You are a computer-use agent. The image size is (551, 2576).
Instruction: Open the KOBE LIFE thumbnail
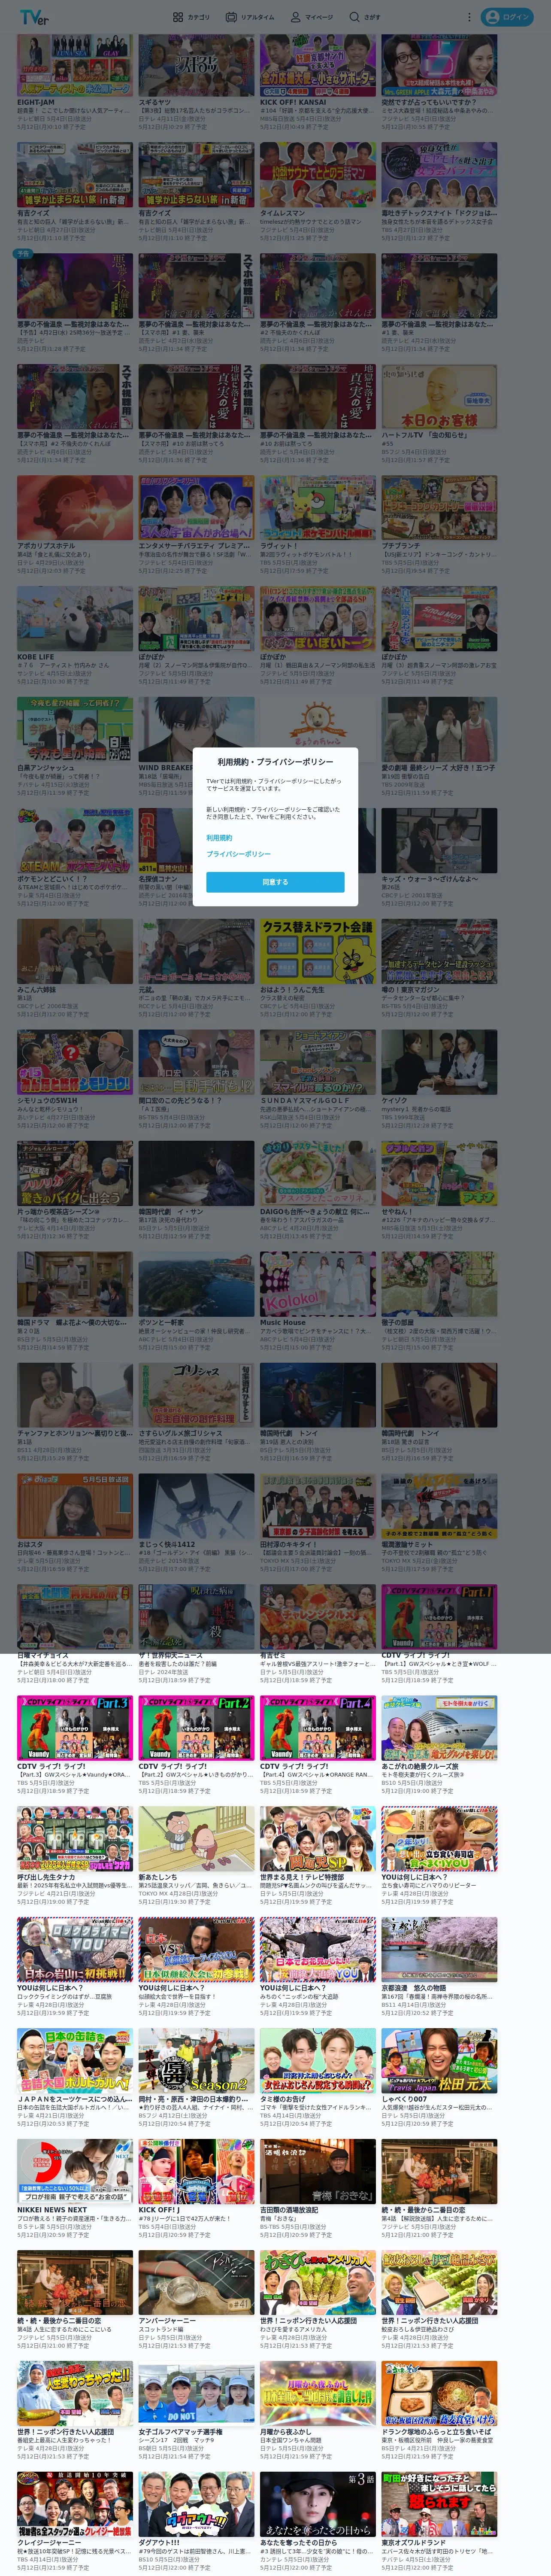(75, 619)
